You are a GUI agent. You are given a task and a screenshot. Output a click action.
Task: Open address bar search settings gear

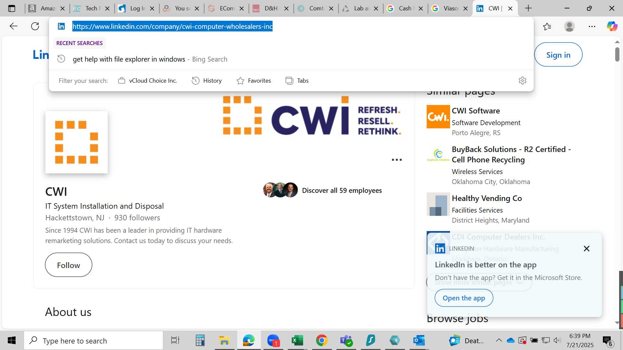pos(522,80)
